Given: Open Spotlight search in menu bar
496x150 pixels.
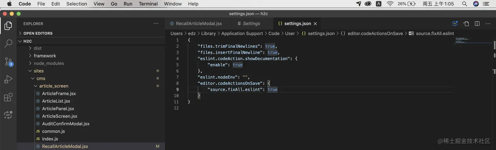Looking at the screenshot, I should [x=465, y=4].
